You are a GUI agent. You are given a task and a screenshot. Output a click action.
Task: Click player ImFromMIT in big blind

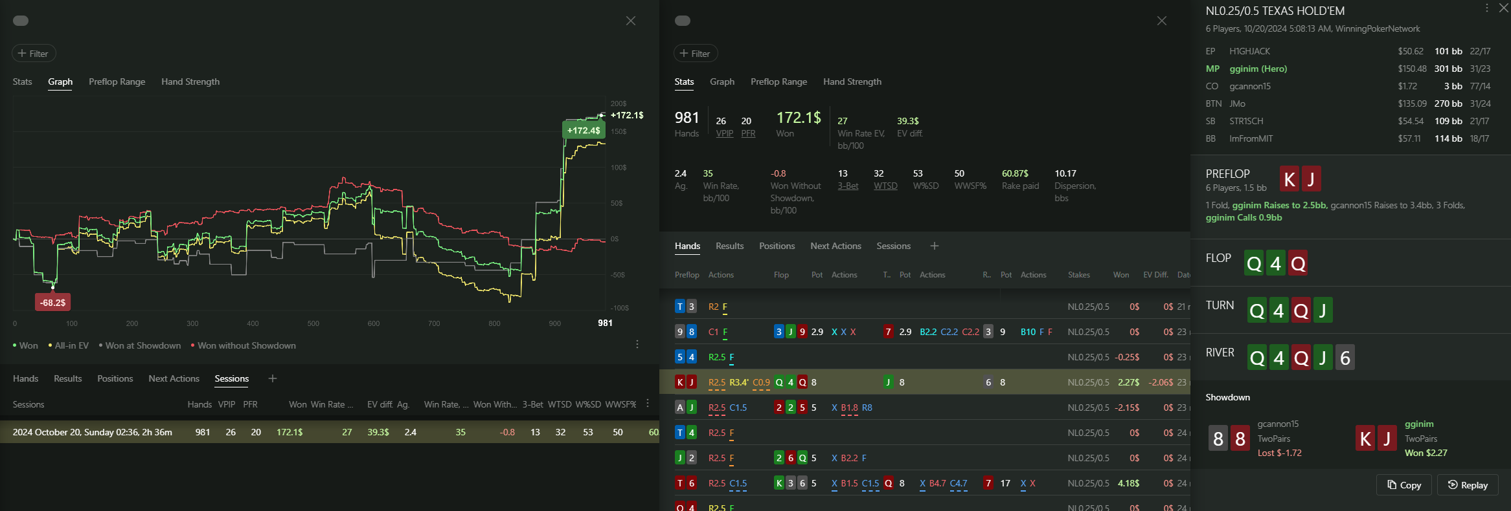[1251, 138]
